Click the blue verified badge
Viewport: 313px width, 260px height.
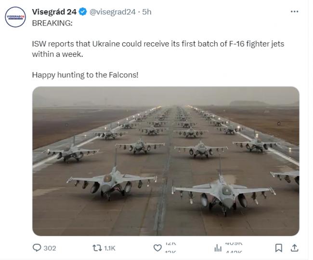(83, 12)
